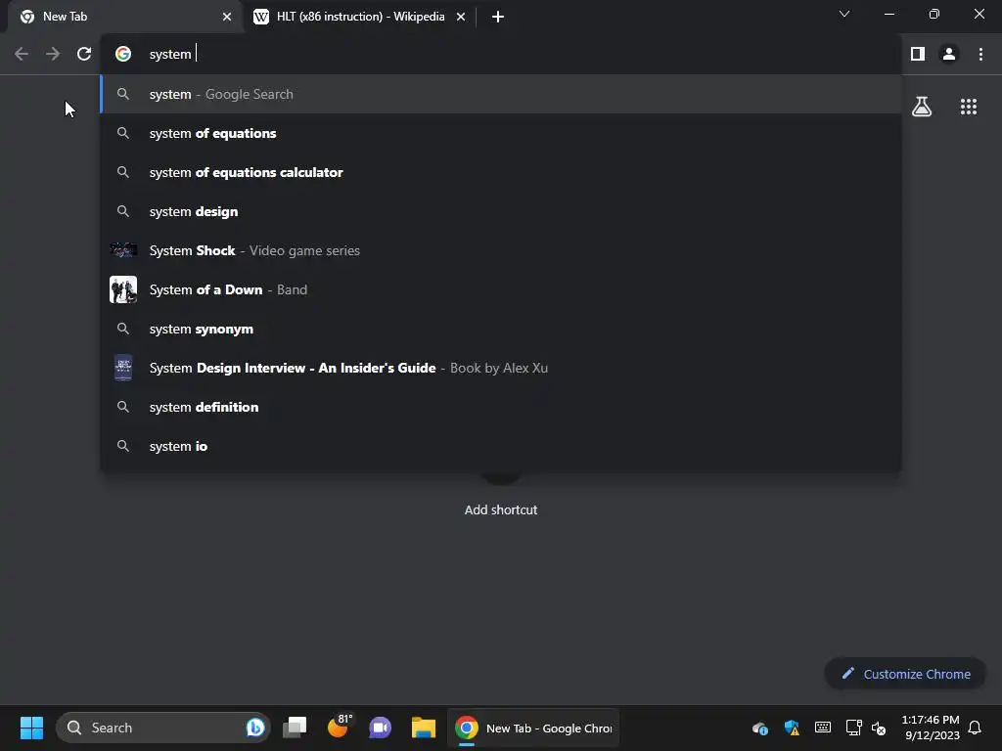This screenshot has height=751, width=1002.
Task: Click the System Shock thumbnail image
Action: click(123, 249)
